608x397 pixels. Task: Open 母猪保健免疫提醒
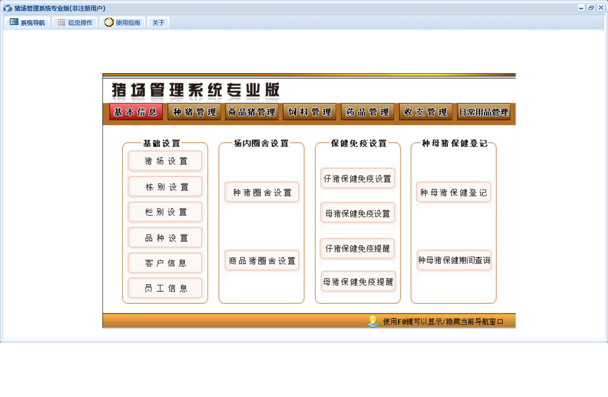358,282
